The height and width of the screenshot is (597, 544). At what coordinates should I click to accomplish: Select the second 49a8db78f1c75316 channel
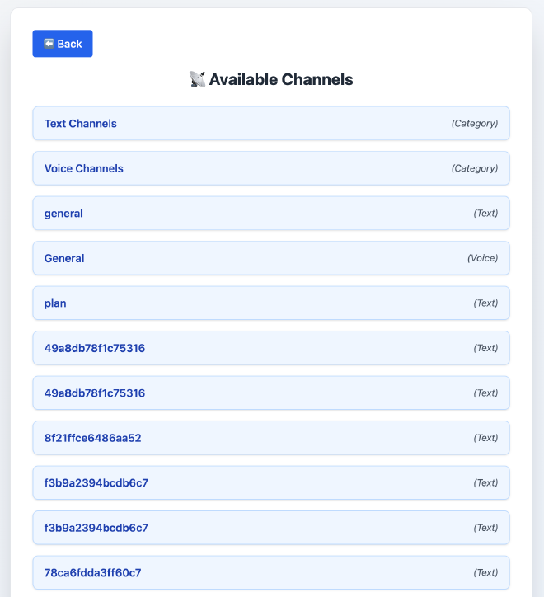[x=95, y=393]
